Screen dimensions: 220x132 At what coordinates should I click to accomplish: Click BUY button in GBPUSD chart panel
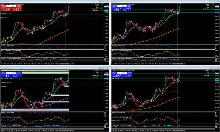[19, 73]
